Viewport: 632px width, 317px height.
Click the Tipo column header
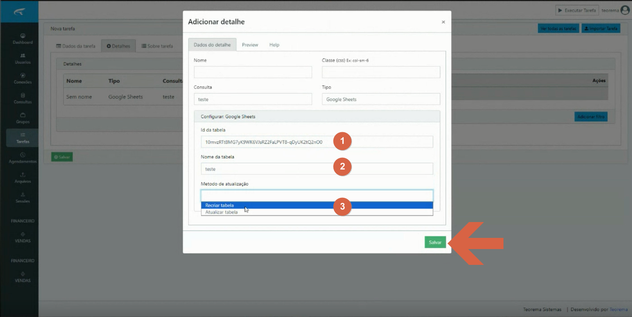114,81
